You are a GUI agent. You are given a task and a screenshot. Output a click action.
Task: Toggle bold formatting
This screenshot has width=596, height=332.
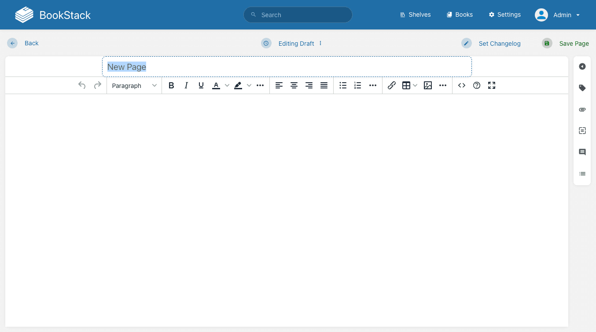coord(171,85)
